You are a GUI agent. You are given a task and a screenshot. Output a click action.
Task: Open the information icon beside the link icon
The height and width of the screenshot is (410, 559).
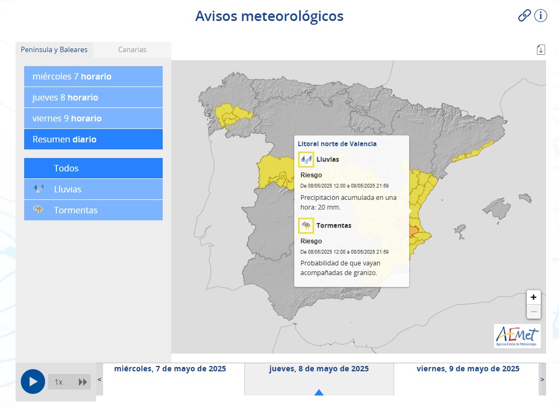pyautogui.click(x=540, y=16)
